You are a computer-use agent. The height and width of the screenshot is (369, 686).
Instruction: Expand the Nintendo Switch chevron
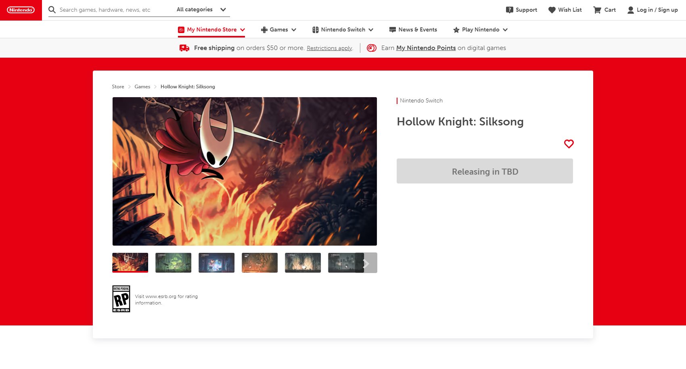click(x=371, y=30)
